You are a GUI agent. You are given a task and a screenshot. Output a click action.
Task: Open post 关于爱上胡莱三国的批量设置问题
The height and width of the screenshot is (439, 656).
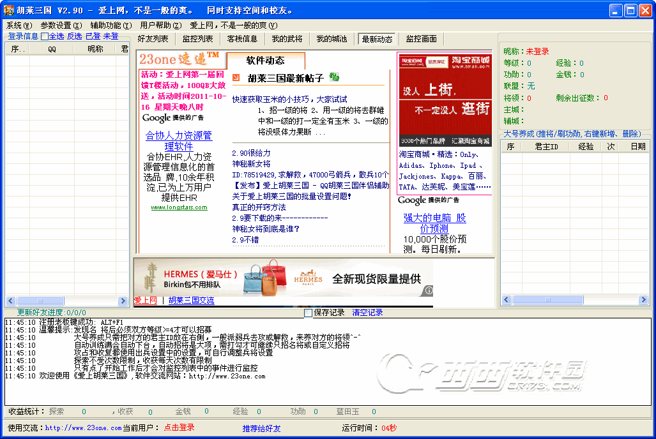(x=292, y=197)
